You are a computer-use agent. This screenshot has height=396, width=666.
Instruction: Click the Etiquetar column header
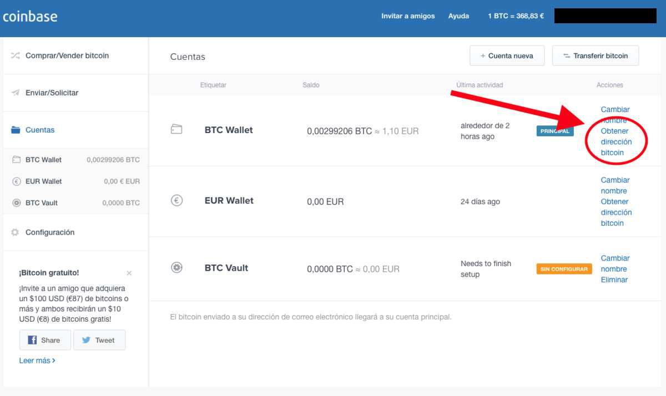(x=213, y=85)
